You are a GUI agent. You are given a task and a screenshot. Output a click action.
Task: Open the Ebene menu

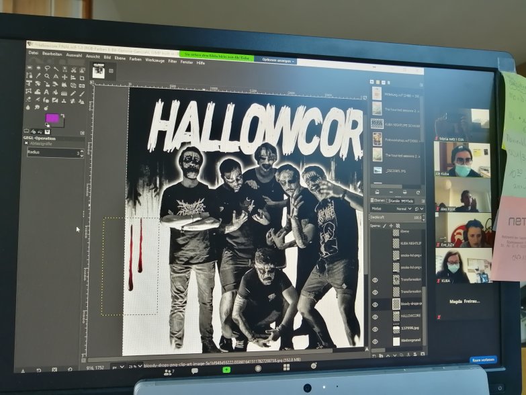click(120, 58)
